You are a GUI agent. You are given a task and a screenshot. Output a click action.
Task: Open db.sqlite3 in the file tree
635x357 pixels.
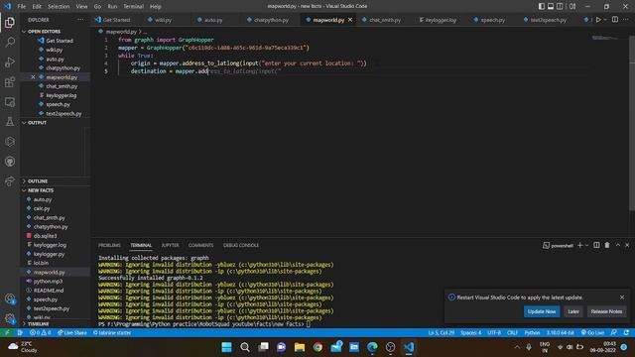click(45, 236)
